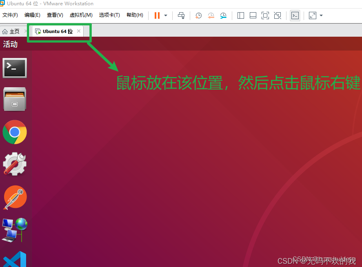
Task: Send Ctrl+Alt+Del to the guest
Action: click(x=181, y=15)
